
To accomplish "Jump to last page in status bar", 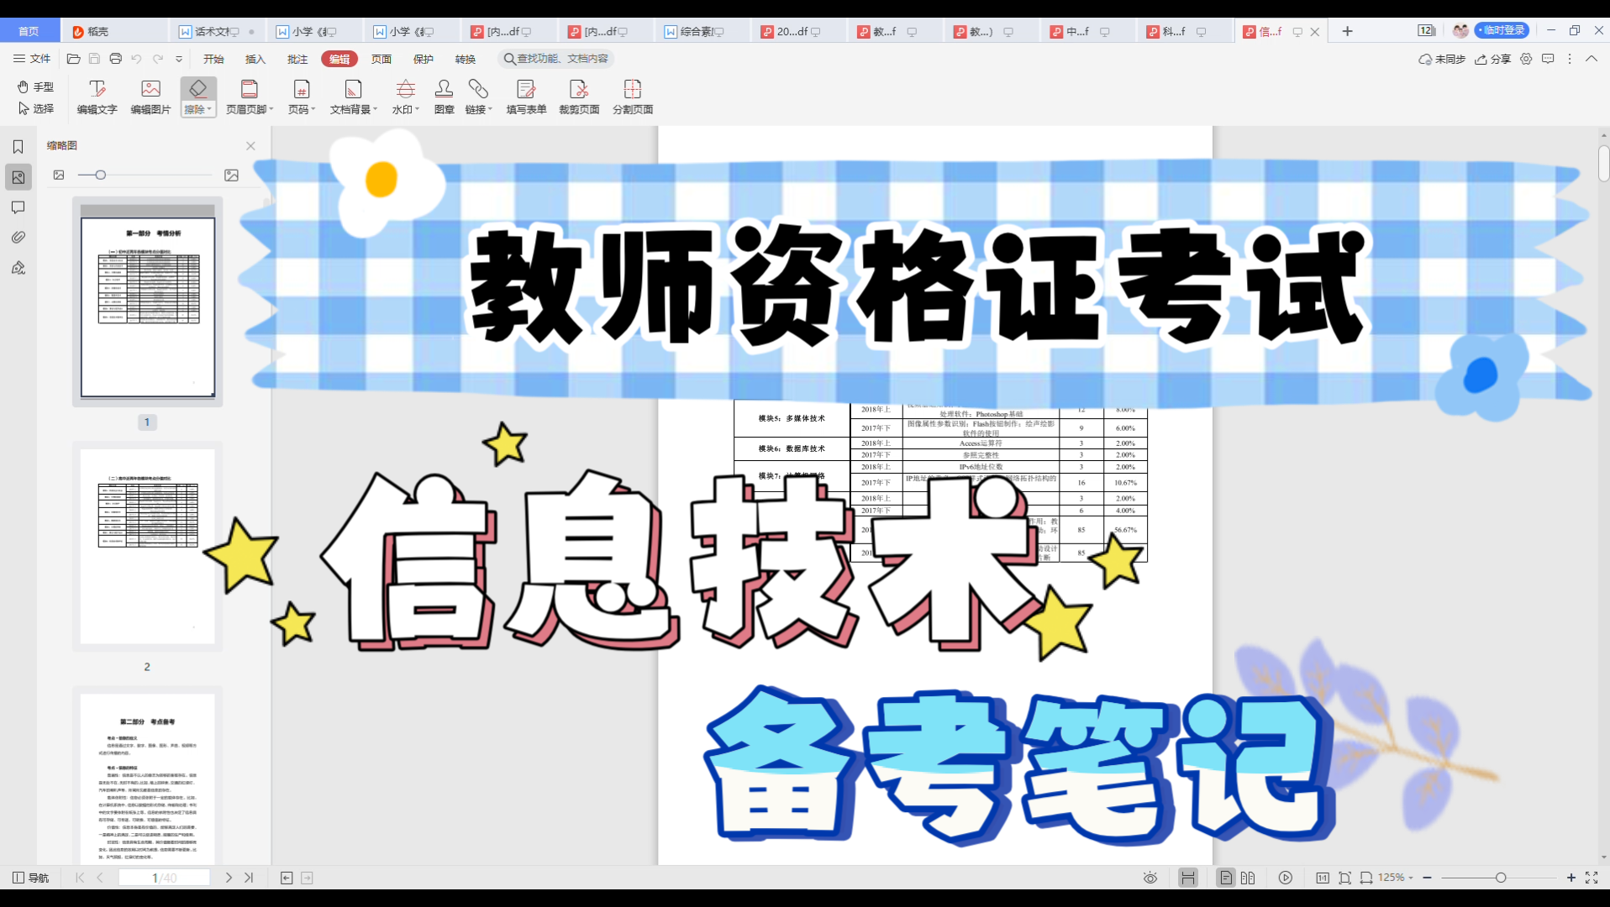I will point(249,878).
